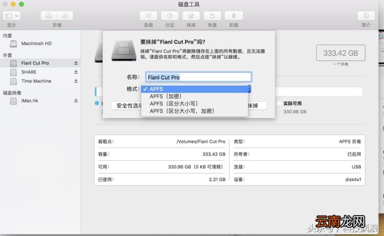Choose APFS (加密) encrypted format
The image size is (384, 236).
pos(195,96)
